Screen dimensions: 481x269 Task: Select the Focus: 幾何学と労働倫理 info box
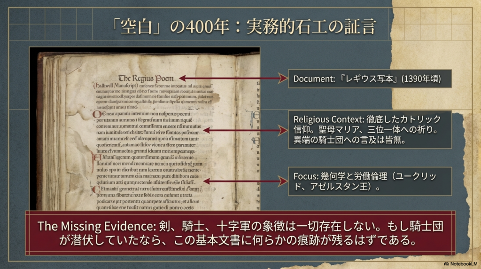pos(370,181)
